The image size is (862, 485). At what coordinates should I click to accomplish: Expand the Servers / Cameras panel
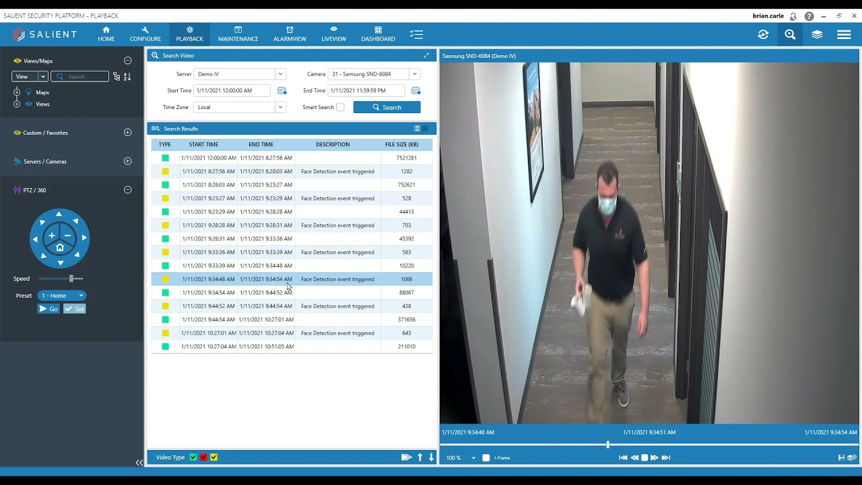127,162
